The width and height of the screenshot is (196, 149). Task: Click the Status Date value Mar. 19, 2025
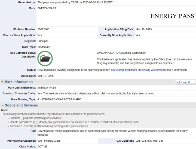point(45,76)
